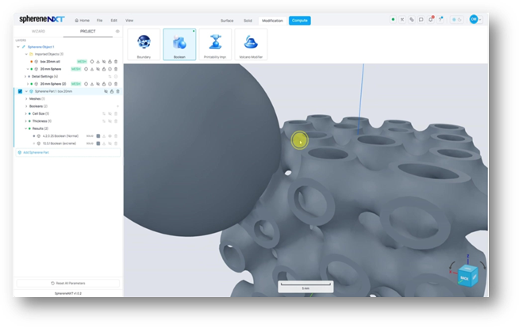This screenshot has width=519, height=328.
Task: Click the link icon in header toolbar
Action: point(412,20)
